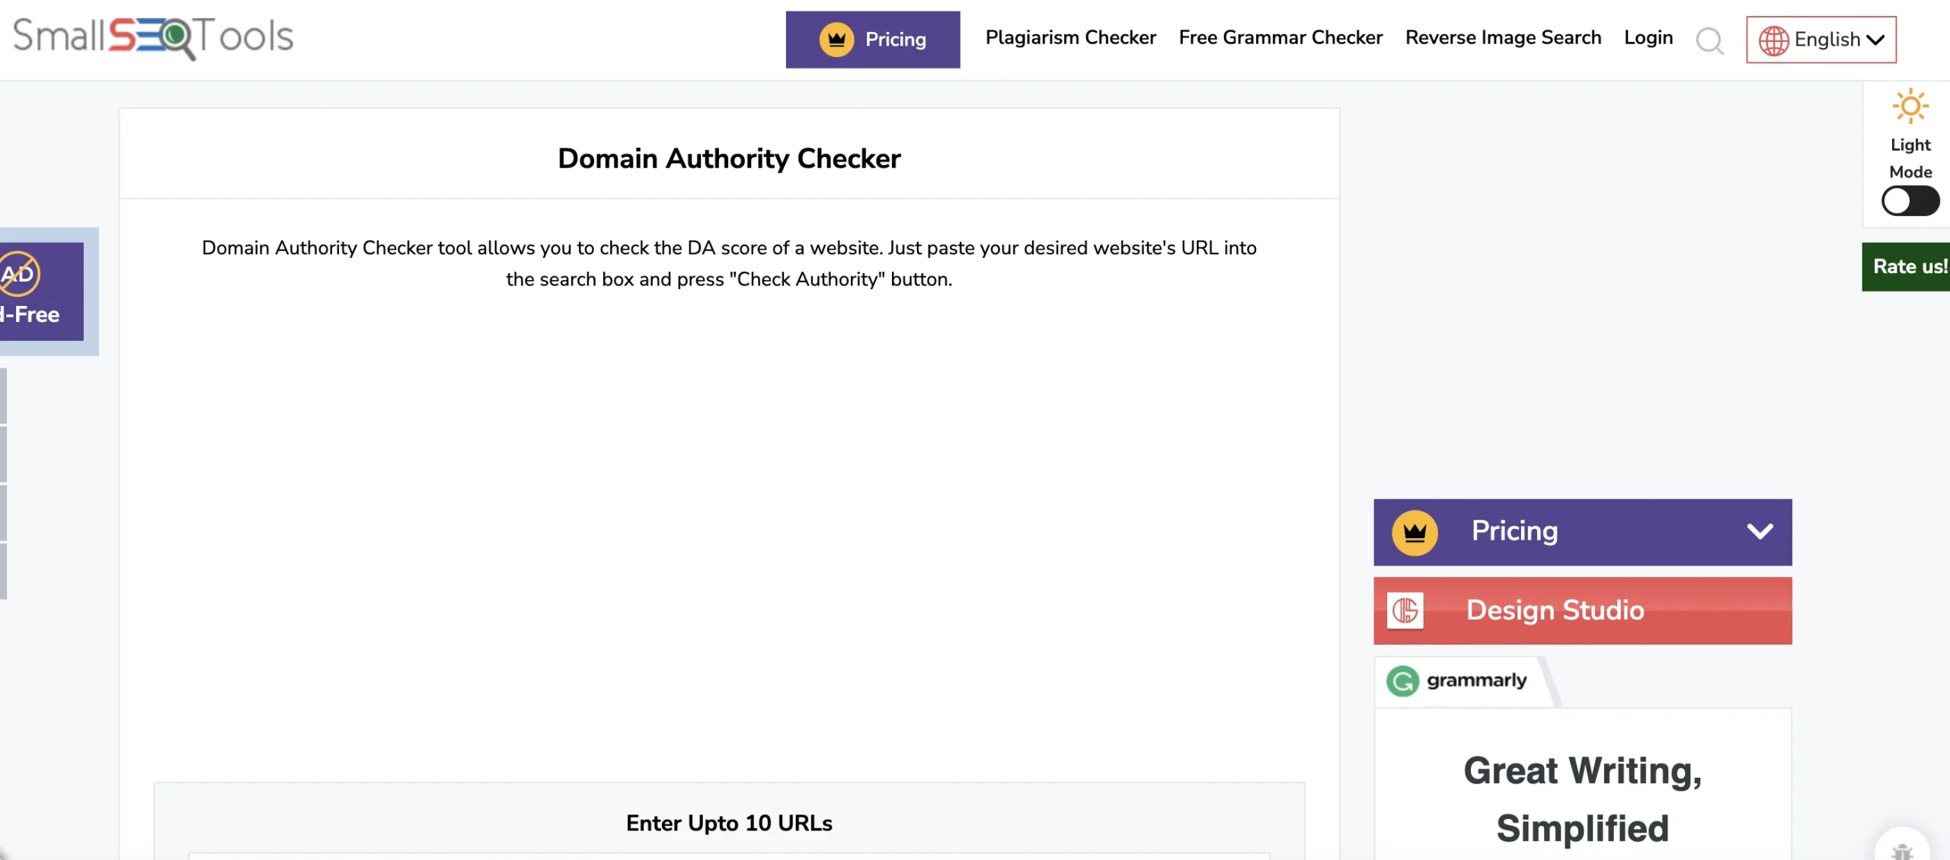This screenshot has height=860, width=1950.
Task: Open the Free Grammar Checker menu item
Action: [1281, 39]
